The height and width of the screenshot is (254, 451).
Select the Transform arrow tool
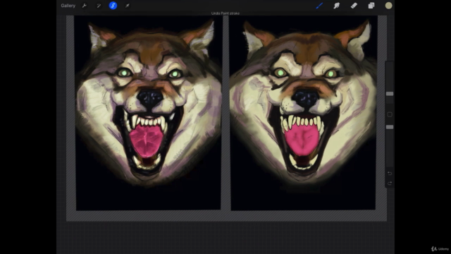(127, 6)
